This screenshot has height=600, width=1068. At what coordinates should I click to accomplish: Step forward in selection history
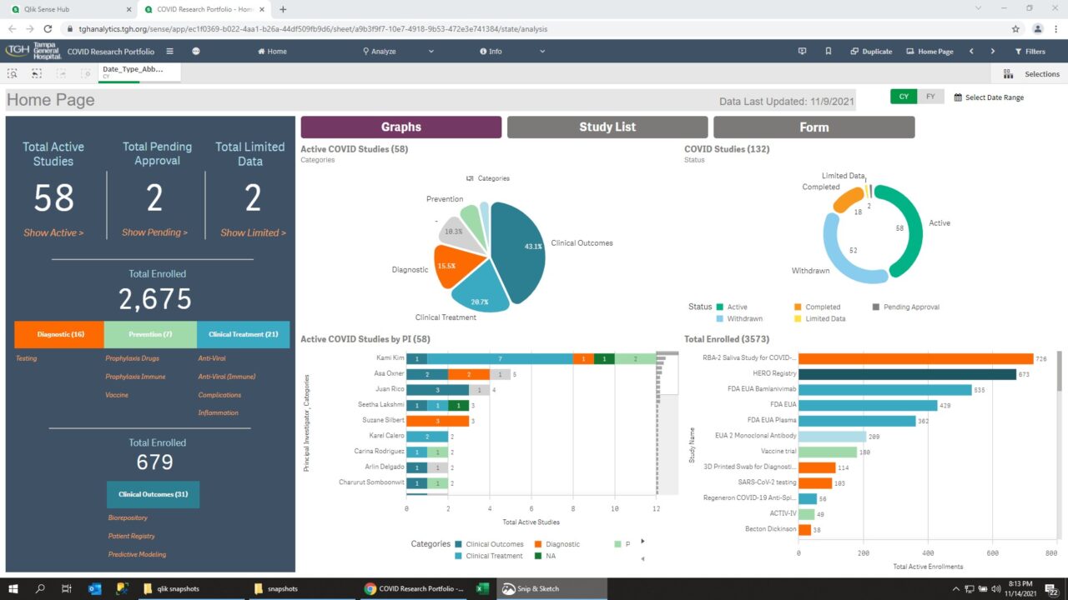61,73
